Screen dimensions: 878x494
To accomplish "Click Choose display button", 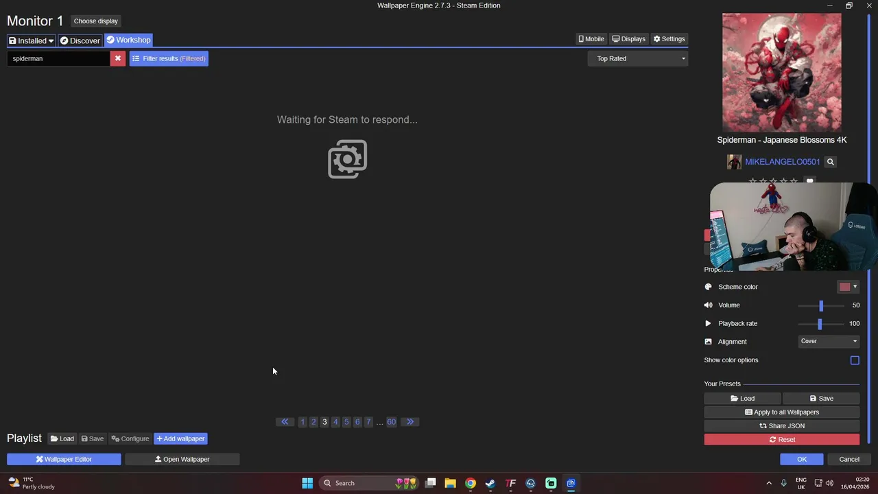I will pyautogui.click(x=95, y=21).
